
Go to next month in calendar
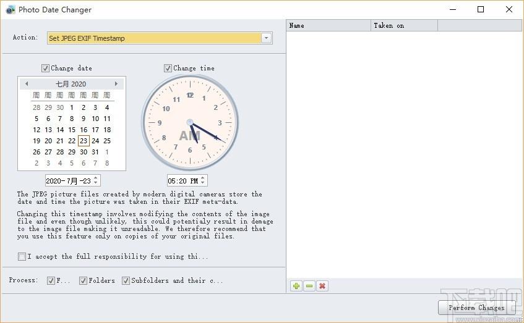coord(116,84)
